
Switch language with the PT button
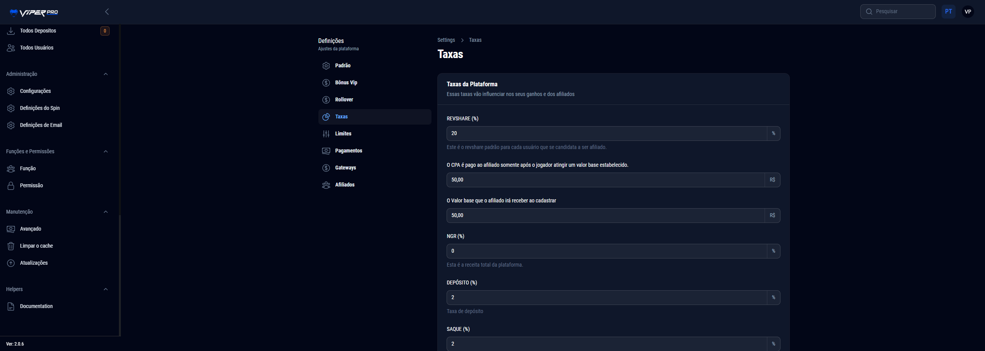pos(948,12)
